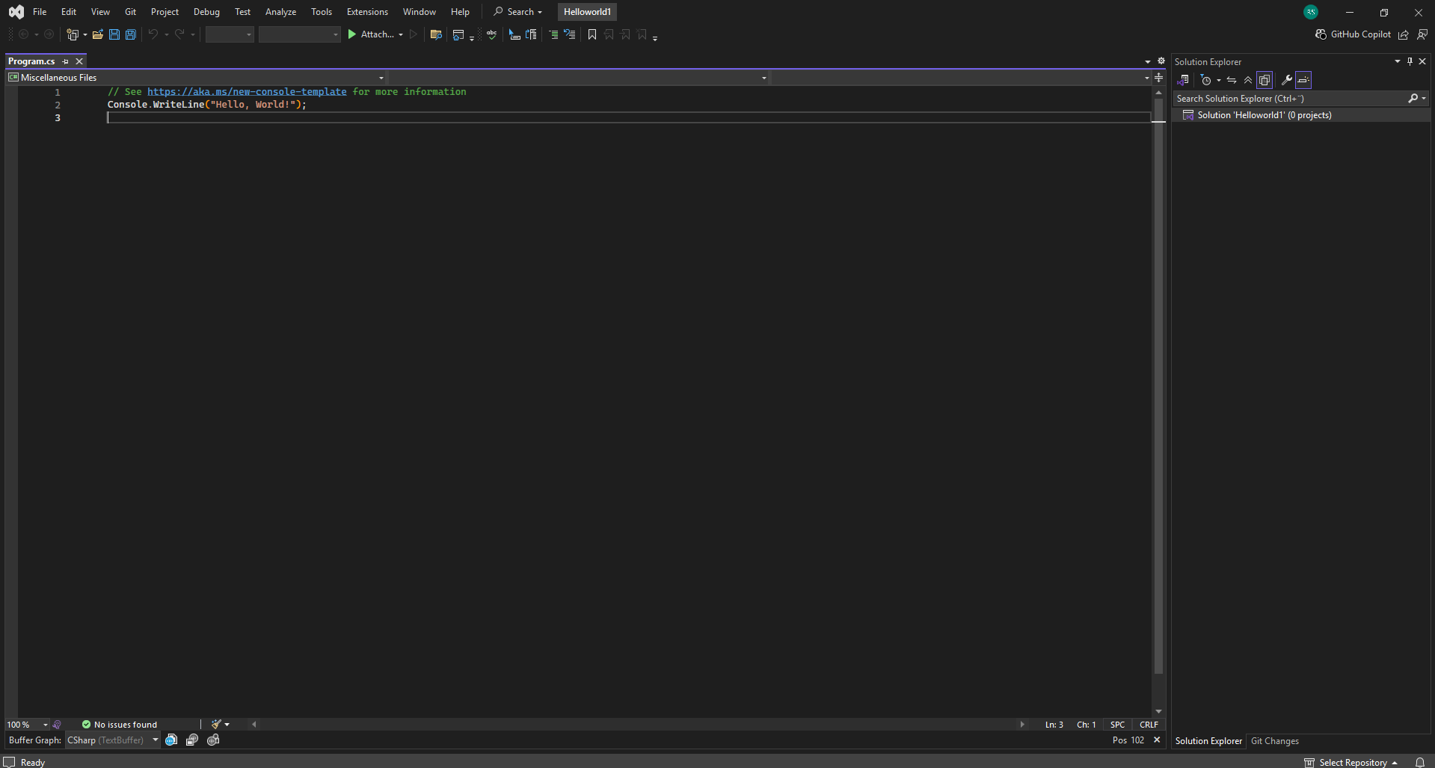Image resolution: width=1435 pixels, height=768 pixels.
Task: Open the solution configurations combo box
Action: [x=230, y=34]
